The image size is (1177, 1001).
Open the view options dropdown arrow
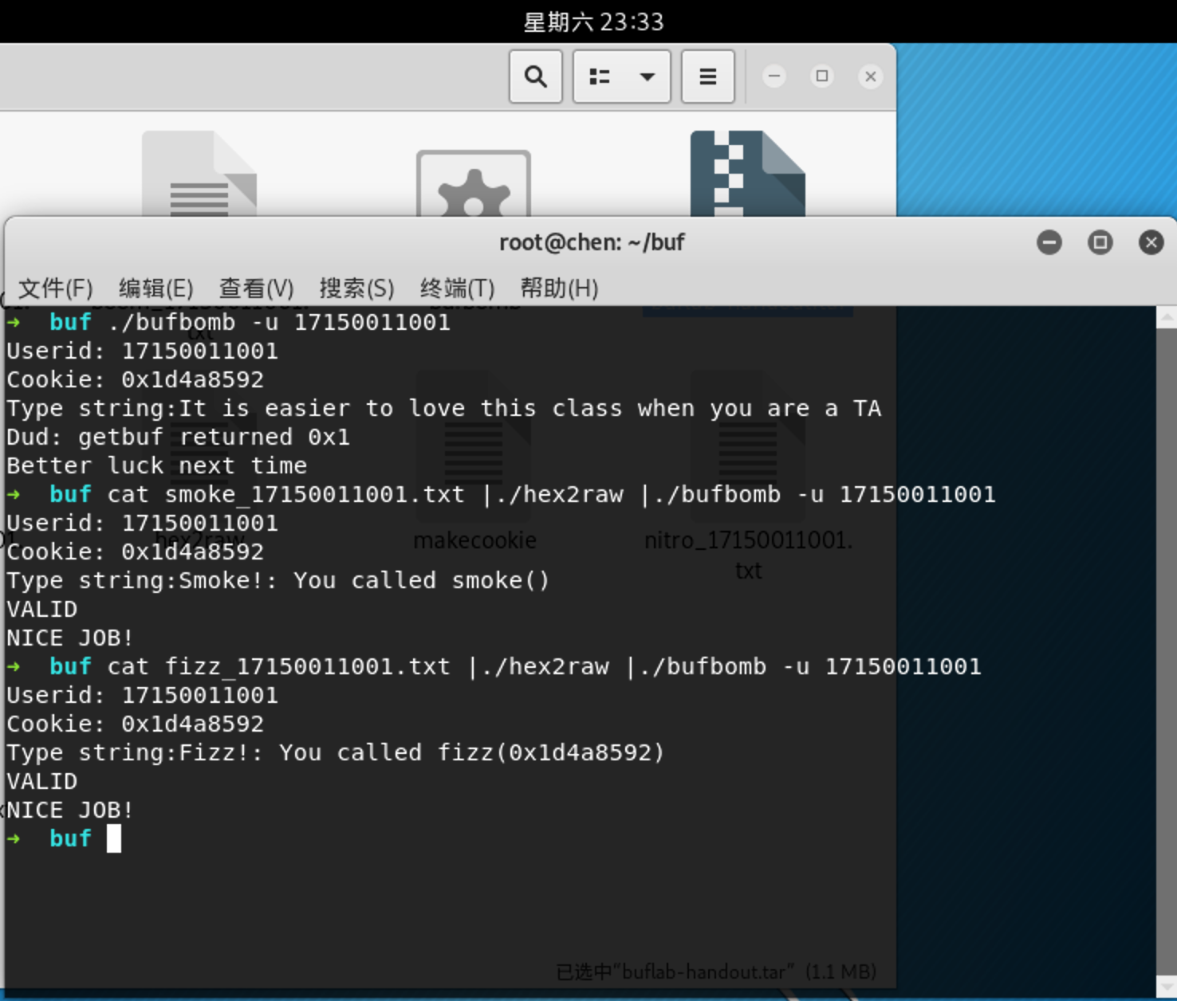tap(648, 77)
